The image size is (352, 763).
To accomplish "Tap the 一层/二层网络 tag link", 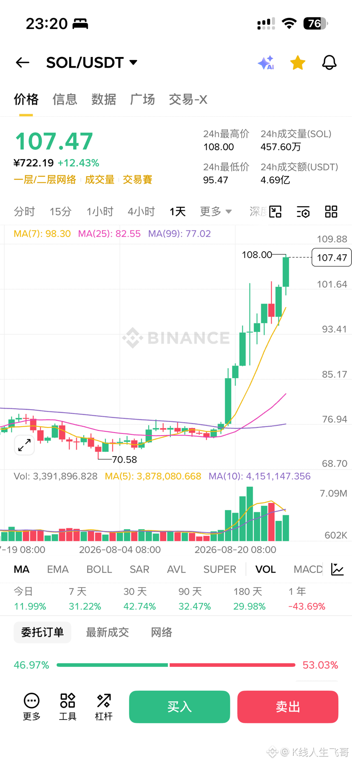I will (x=45, y=180).
